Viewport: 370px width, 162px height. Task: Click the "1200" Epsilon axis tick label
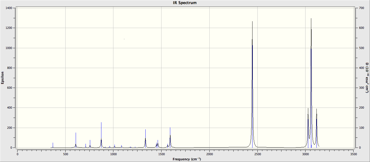pyautogui.click(x=9, y=28)
